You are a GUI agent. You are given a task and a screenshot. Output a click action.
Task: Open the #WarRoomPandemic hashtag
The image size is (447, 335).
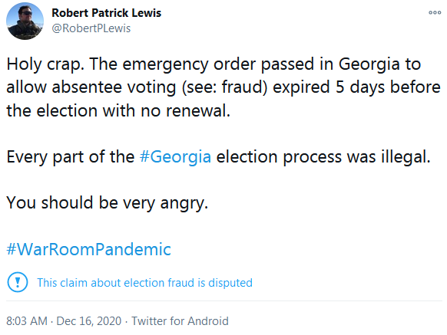[88, 249]
